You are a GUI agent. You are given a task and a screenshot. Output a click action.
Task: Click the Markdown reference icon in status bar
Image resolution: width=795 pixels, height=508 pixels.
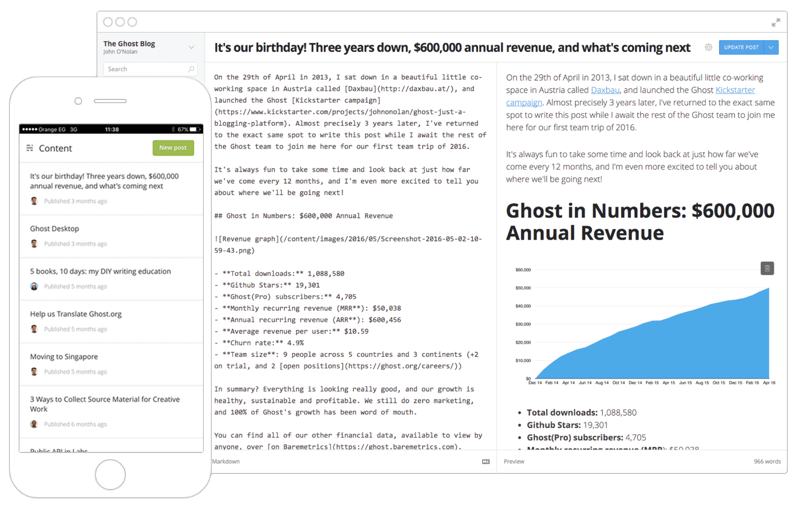pyautogui.click(x=487, y=461)
